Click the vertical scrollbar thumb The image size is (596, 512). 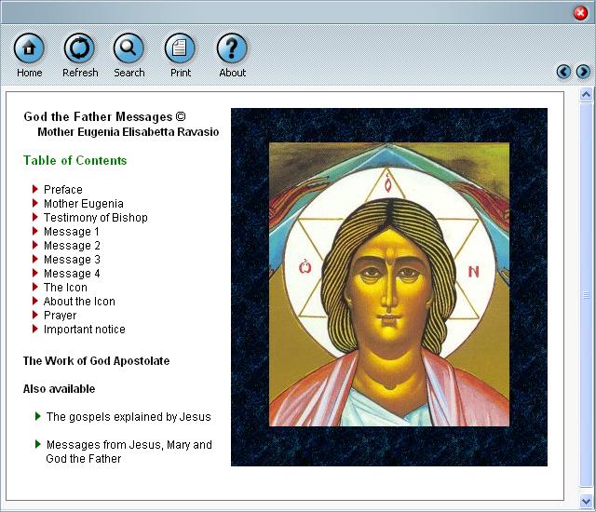[586, 294]
